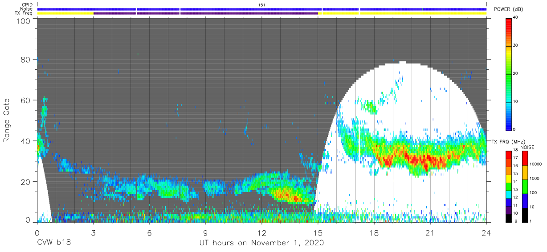Click the cyan segment of TX FRQ legend
The height and width of the screenshot is (252, 547).
(509, 194)
